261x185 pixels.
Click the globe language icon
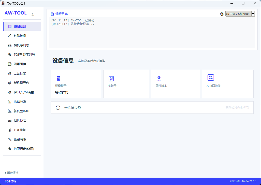point(222,14)
